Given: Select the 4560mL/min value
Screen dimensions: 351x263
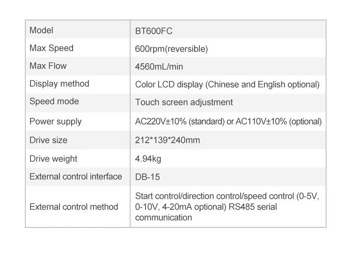Looking at the screenshot, I should tap(159, 66).
